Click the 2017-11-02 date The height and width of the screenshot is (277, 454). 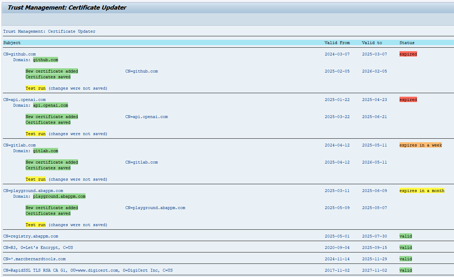(337, 270)
